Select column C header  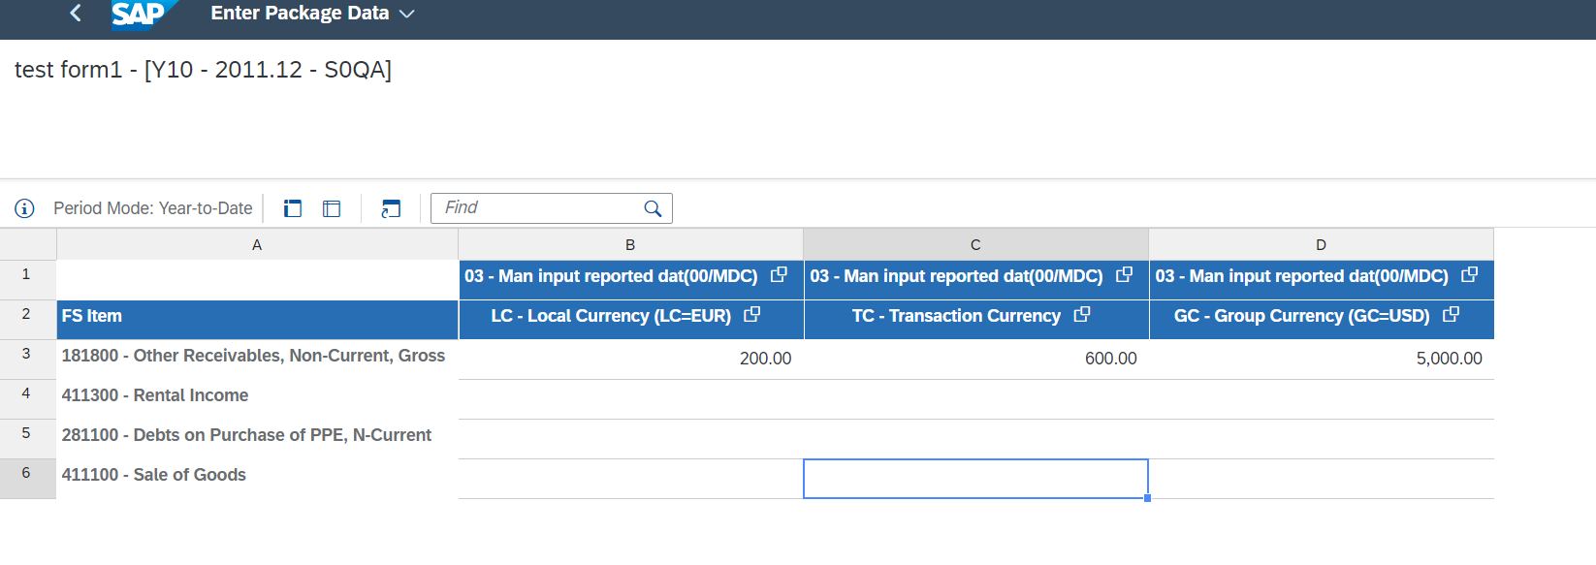pyautogui.click(x=975, y=245)
